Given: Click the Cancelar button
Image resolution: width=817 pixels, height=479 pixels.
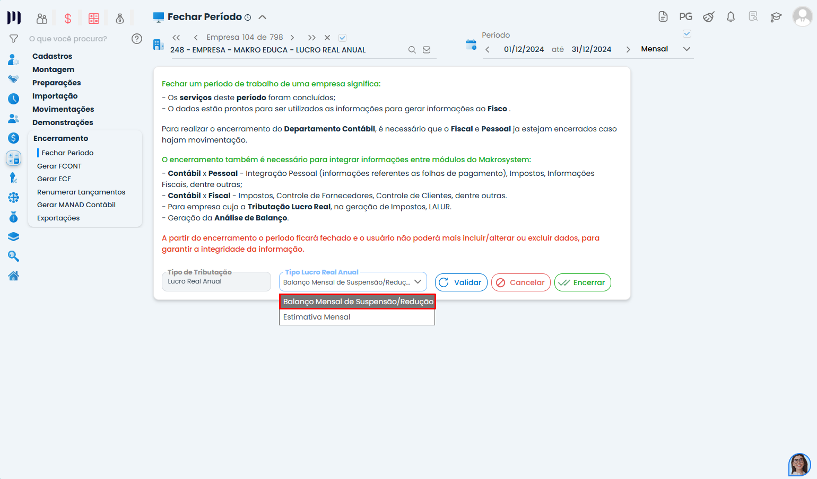Looking at the screenshot, I should (x=521, y=282).
